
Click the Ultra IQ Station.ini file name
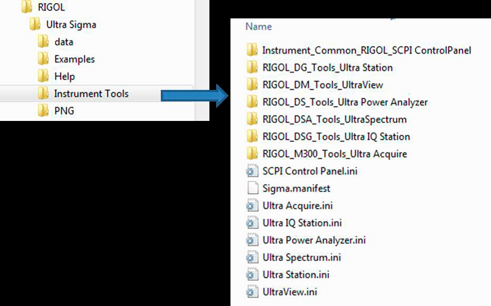pyautogui.click(x=302, y=223)
